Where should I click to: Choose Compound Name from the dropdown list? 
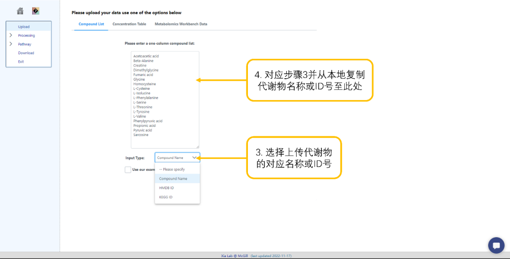pos(177,178)
